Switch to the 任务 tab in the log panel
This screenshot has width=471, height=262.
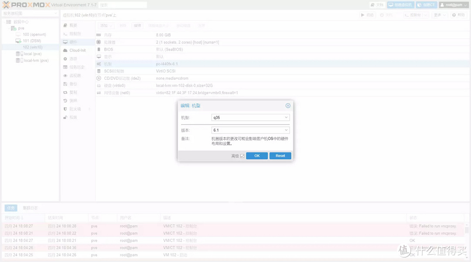[x=11, y=208]
